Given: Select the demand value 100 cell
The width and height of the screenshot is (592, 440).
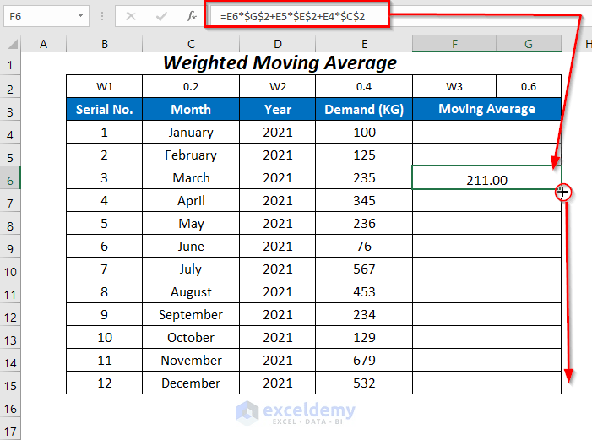Looking at the screenshot, I should point(364,133).
